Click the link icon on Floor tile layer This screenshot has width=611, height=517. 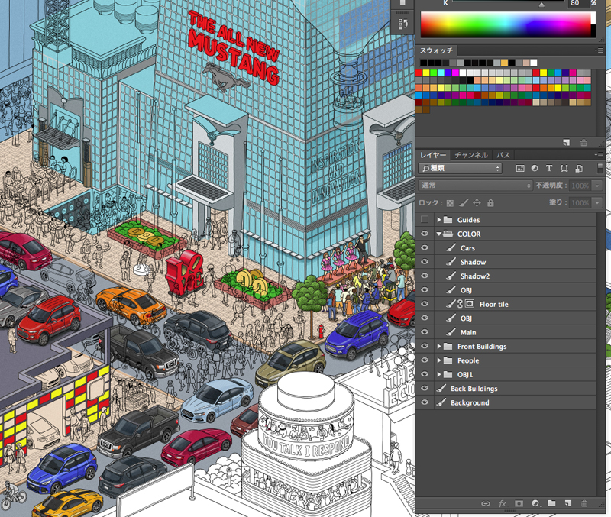461,304
